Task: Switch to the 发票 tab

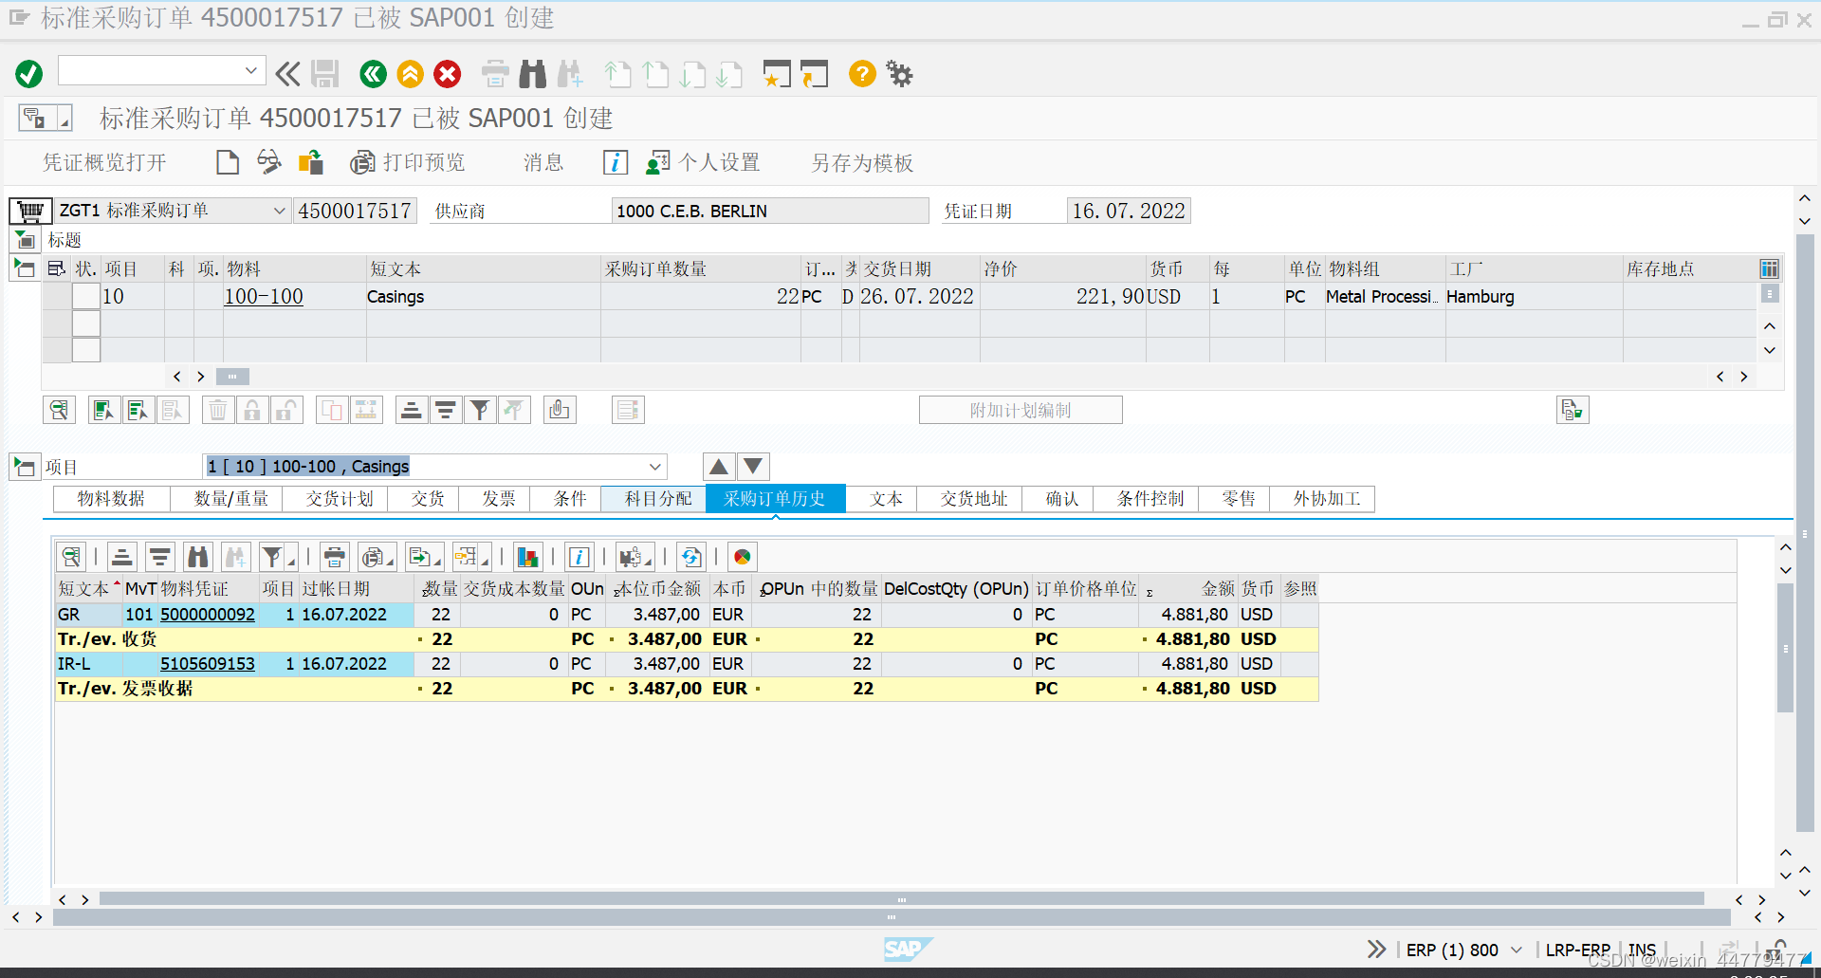Action: point(498,499)
